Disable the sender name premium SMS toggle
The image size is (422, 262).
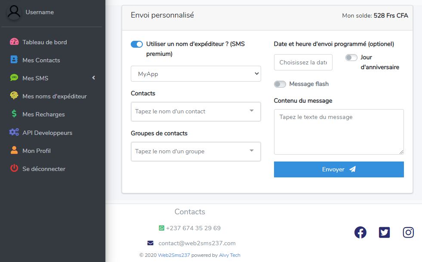137,44
